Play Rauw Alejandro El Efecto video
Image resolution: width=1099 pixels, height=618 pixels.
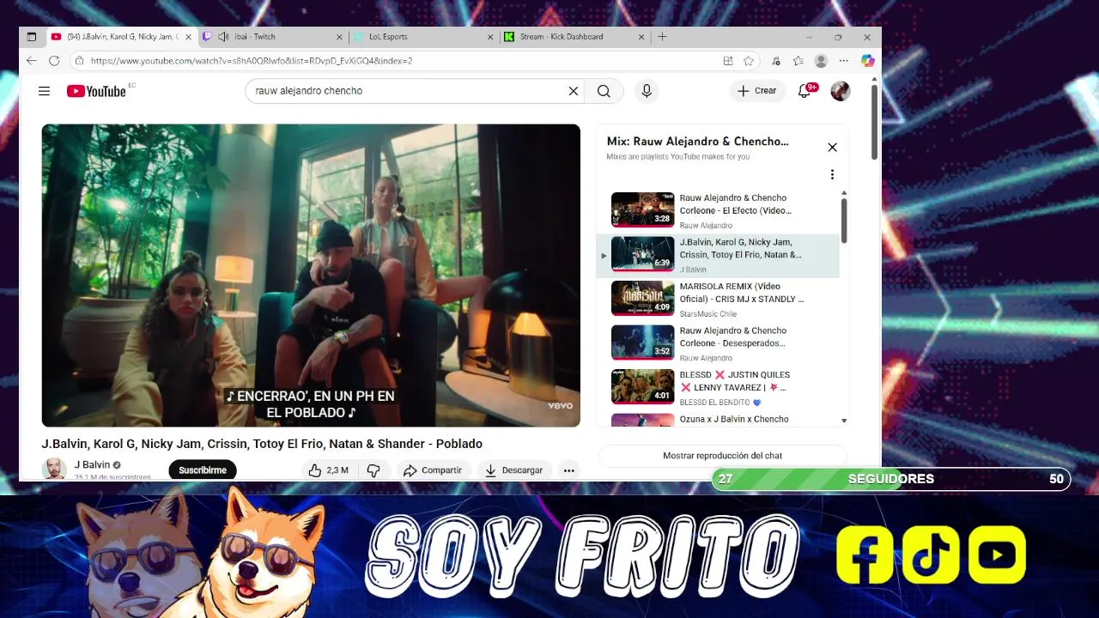pyautogui.click(x=718, y=210)
